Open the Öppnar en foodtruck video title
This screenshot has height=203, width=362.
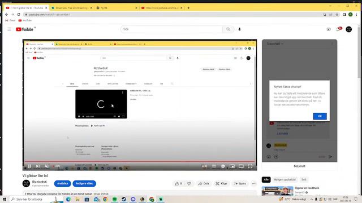[307, 188]
